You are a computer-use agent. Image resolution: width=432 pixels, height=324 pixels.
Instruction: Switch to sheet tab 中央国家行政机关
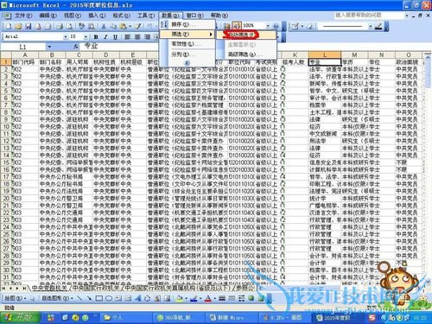(x=97, y=288)
